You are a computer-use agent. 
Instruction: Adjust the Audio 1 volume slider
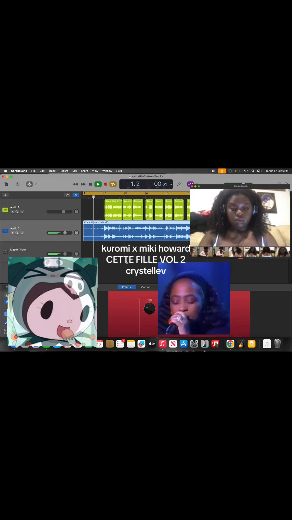pyautogui.click(x=59, y=212)
